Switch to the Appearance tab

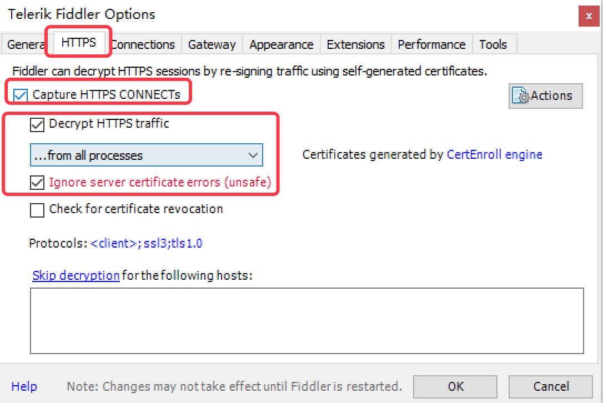coord(281,44)
